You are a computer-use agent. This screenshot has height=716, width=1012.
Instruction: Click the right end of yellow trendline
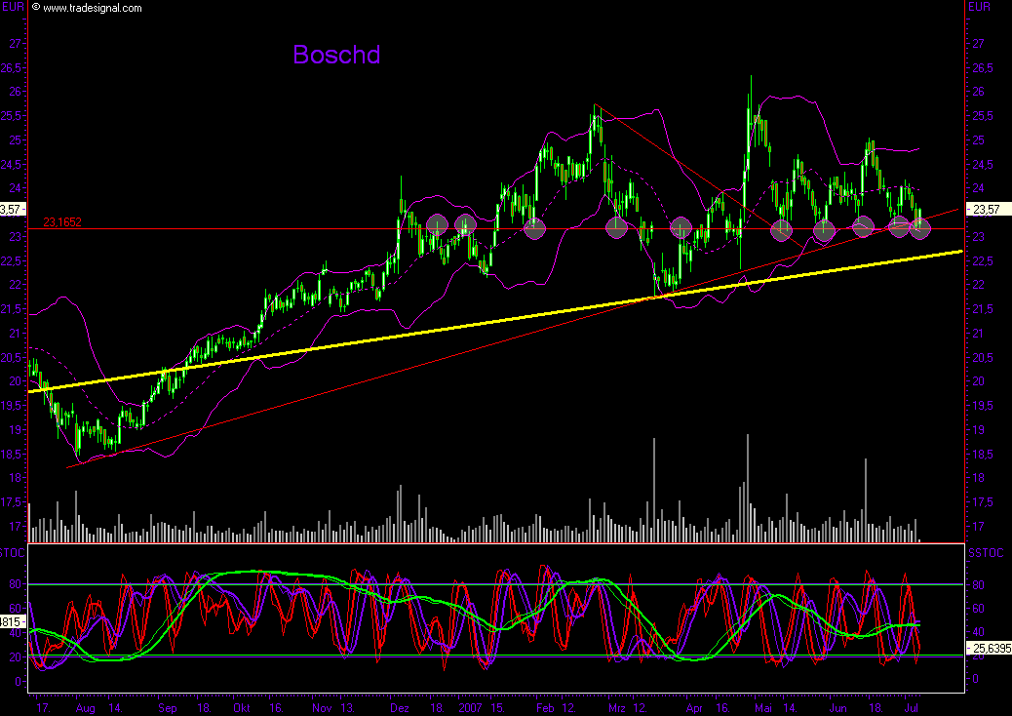pyautogui.click(x=959, y=252)
